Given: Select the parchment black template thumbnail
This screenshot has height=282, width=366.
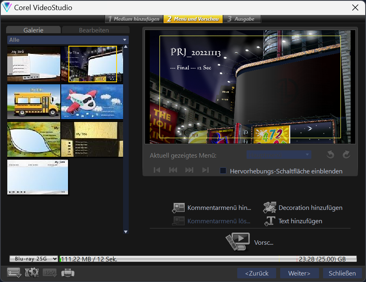Looking at the screenshot, I should click(x=92, y=139).
